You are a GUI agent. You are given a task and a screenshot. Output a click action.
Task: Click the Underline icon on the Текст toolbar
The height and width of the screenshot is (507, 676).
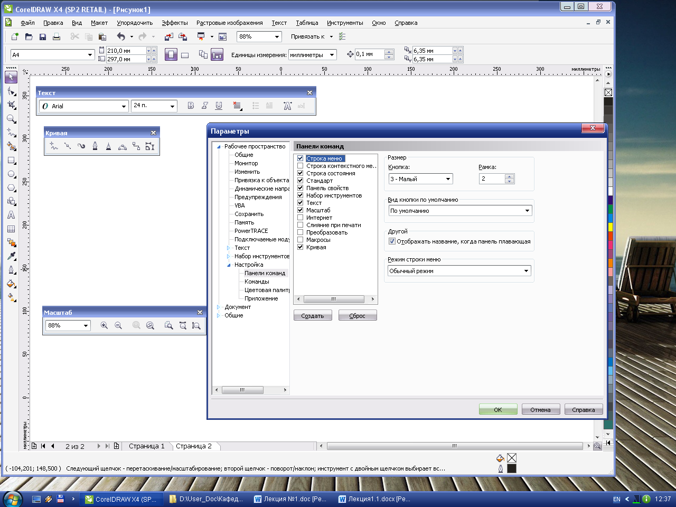click(x=219, y=106)
